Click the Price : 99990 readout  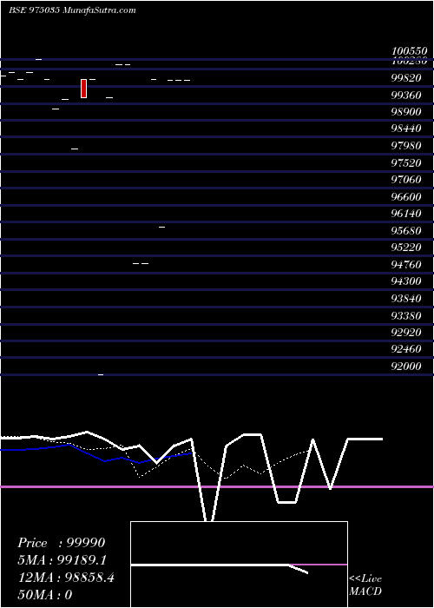(x=62, y=543)
